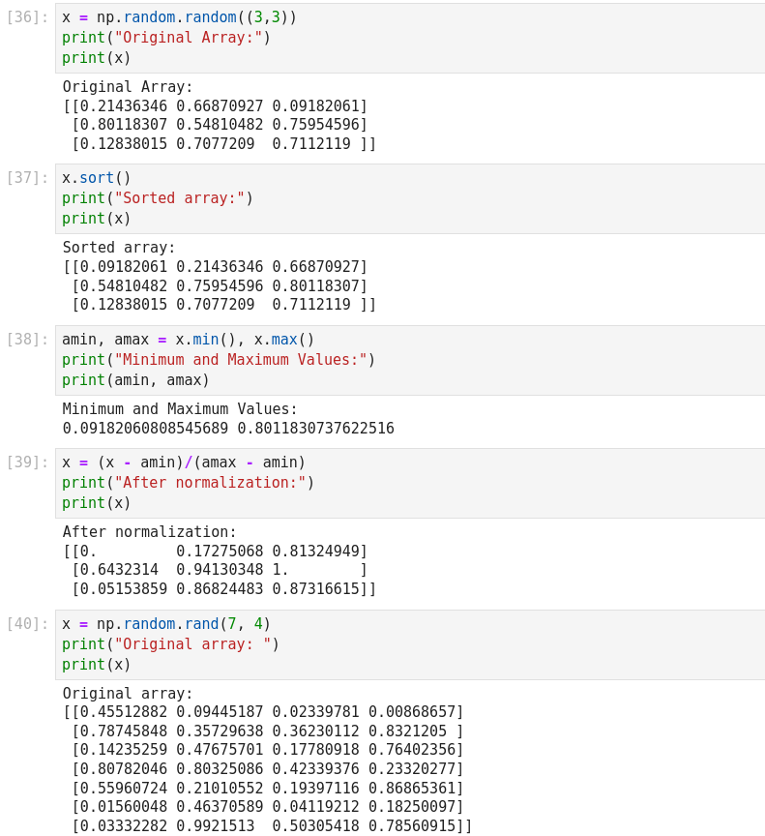Click the print("Sorted array:") statement
The image size is (765, 836).
coord(158,198)
